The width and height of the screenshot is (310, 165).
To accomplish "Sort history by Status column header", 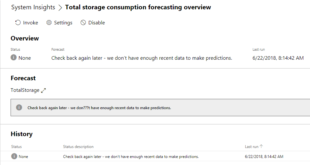I will 16,146.
